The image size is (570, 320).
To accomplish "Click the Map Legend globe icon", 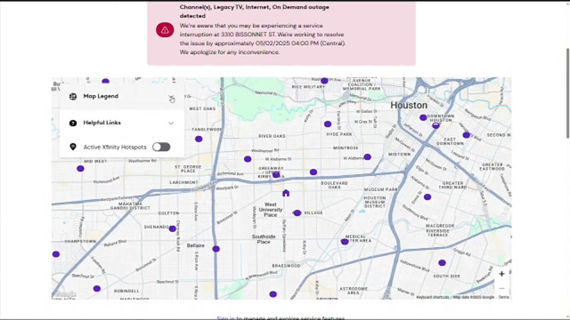I will click(73, 96).
